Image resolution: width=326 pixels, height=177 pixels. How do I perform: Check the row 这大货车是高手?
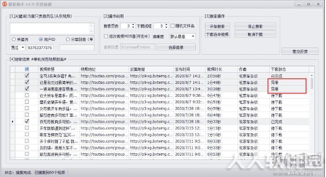click(x=27, y=95)
